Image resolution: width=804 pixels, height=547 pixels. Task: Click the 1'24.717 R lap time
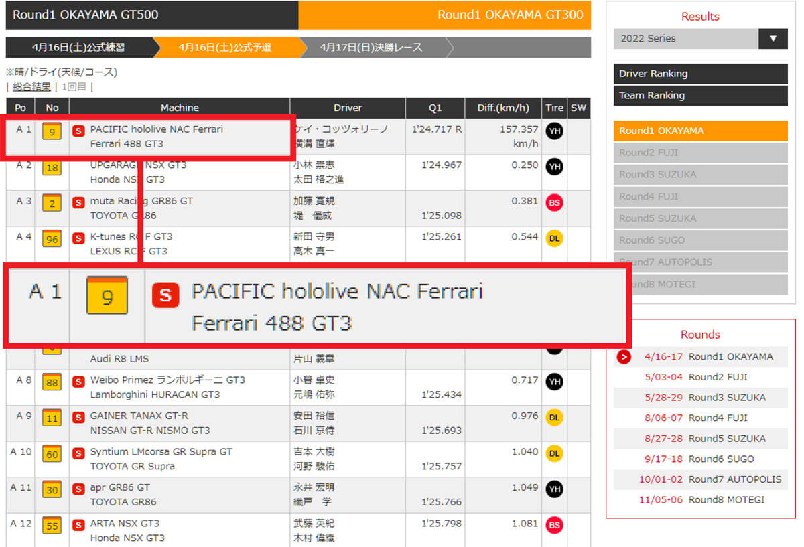437,129
